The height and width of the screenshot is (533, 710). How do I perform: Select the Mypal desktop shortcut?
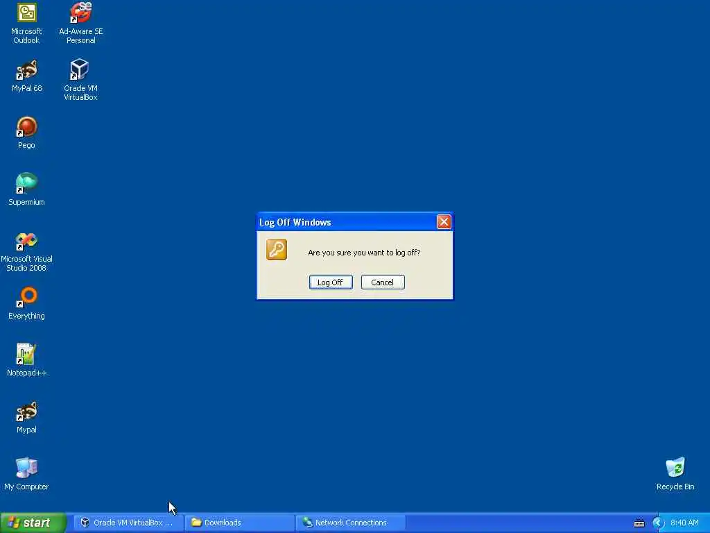[27, 417]
